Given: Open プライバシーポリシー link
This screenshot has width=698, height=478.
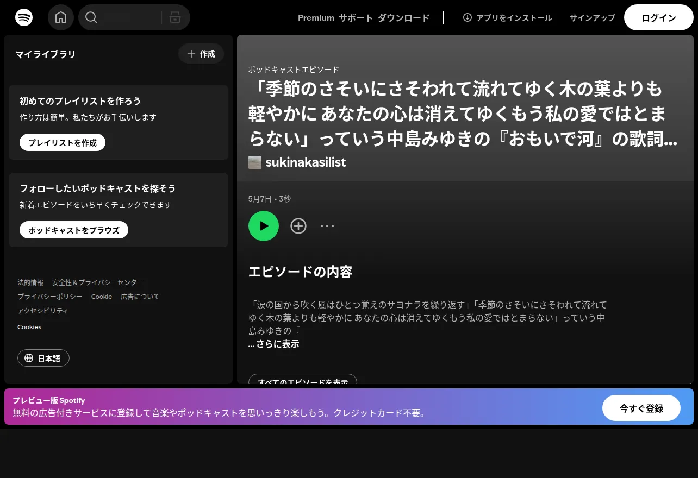Looking at the screenshot, I should tap(50, 297).
